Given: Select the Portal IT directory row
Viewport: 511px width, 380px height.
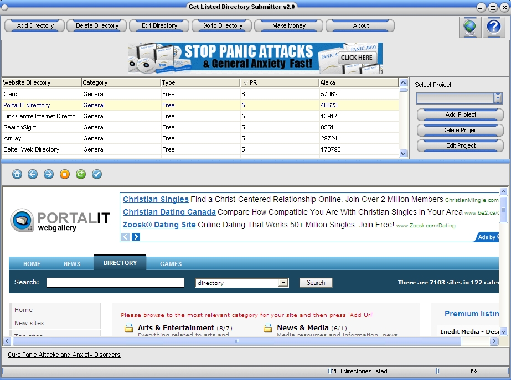Looking at the screenshot, I should pyautogui.click(x=200, y=105).
